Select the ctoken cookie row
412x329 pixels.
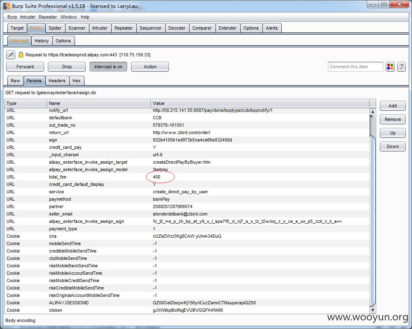click(187, 310)
